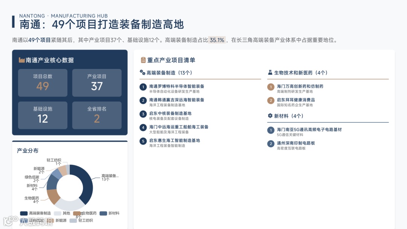Click project 海门南亚5G通讯高频电子电路基材
The width and height of the screenshot is (407, 229).
tap(309, 130)
